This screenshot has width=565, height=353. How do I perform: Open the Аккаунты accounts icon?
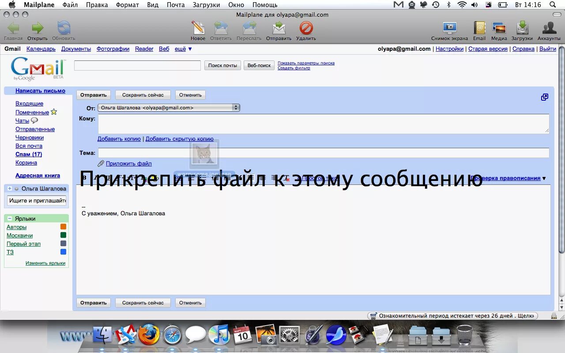pos(549,28)
